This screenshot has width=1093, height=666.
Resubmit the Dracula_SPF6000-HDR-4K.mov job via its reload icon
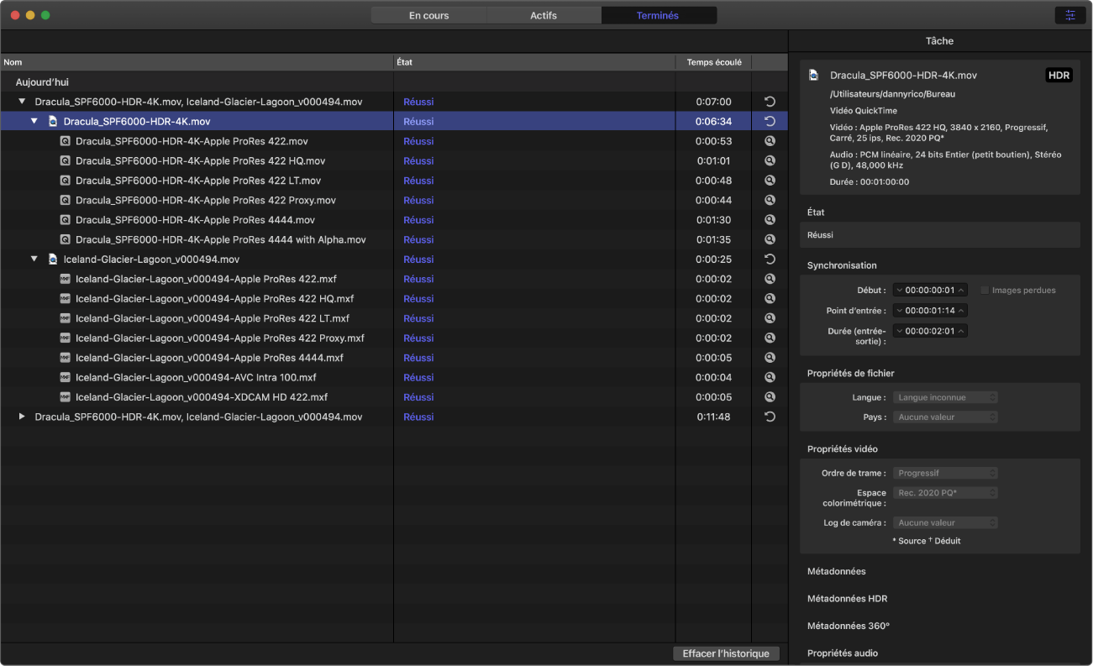click(770, 121)
